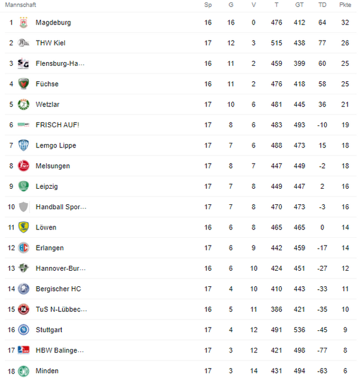Click the Magdeburg club crest icon

click(x=23, y=23)
